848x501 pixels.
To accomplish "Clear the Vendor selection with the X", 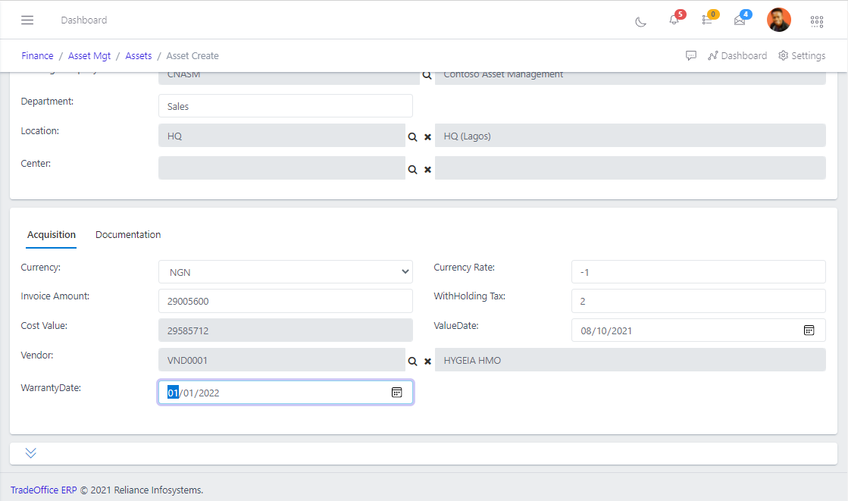I will pyautogui.click(x=427, y=362).
